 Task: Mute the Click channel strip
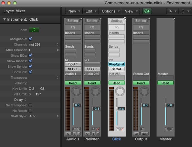click(118, 129)
